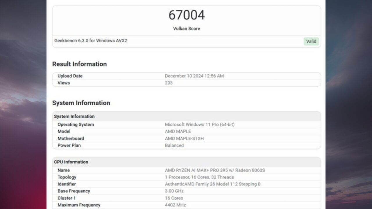Viewport: 372px width, 209px height.
Task: Click the Identifier row label
Action: [x=67, y=184]
